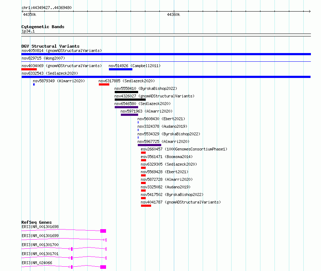This screenshot has width=321, height=271.
Task: Select the Cytogenetic Bands track title
Action: (43, 27)
